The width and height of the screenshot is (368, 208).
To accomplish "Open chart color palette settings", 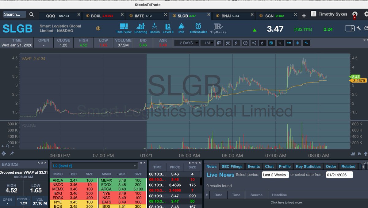I will (x=219, y=43).
